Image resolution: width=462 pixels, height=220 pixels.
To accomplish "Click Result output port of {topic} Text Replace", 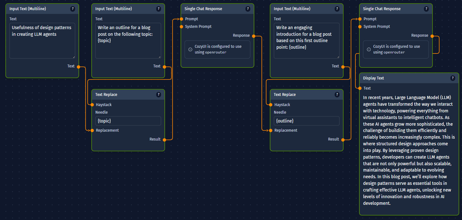I will click(x=164, y=139).
